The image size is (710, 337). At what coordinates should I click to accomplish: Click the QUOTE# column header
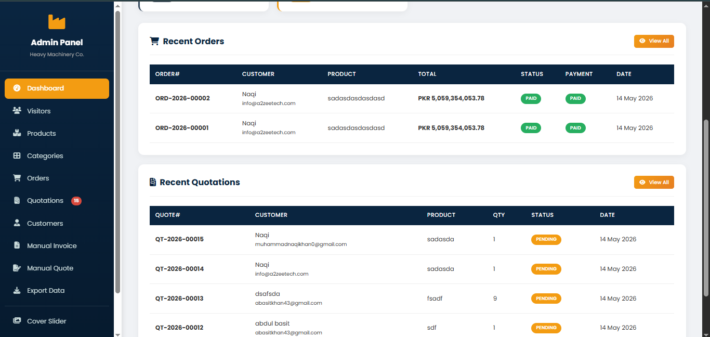coord(168,215)
